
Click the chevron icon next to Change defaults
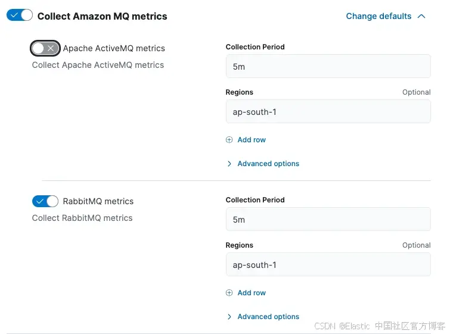point(422,17)
